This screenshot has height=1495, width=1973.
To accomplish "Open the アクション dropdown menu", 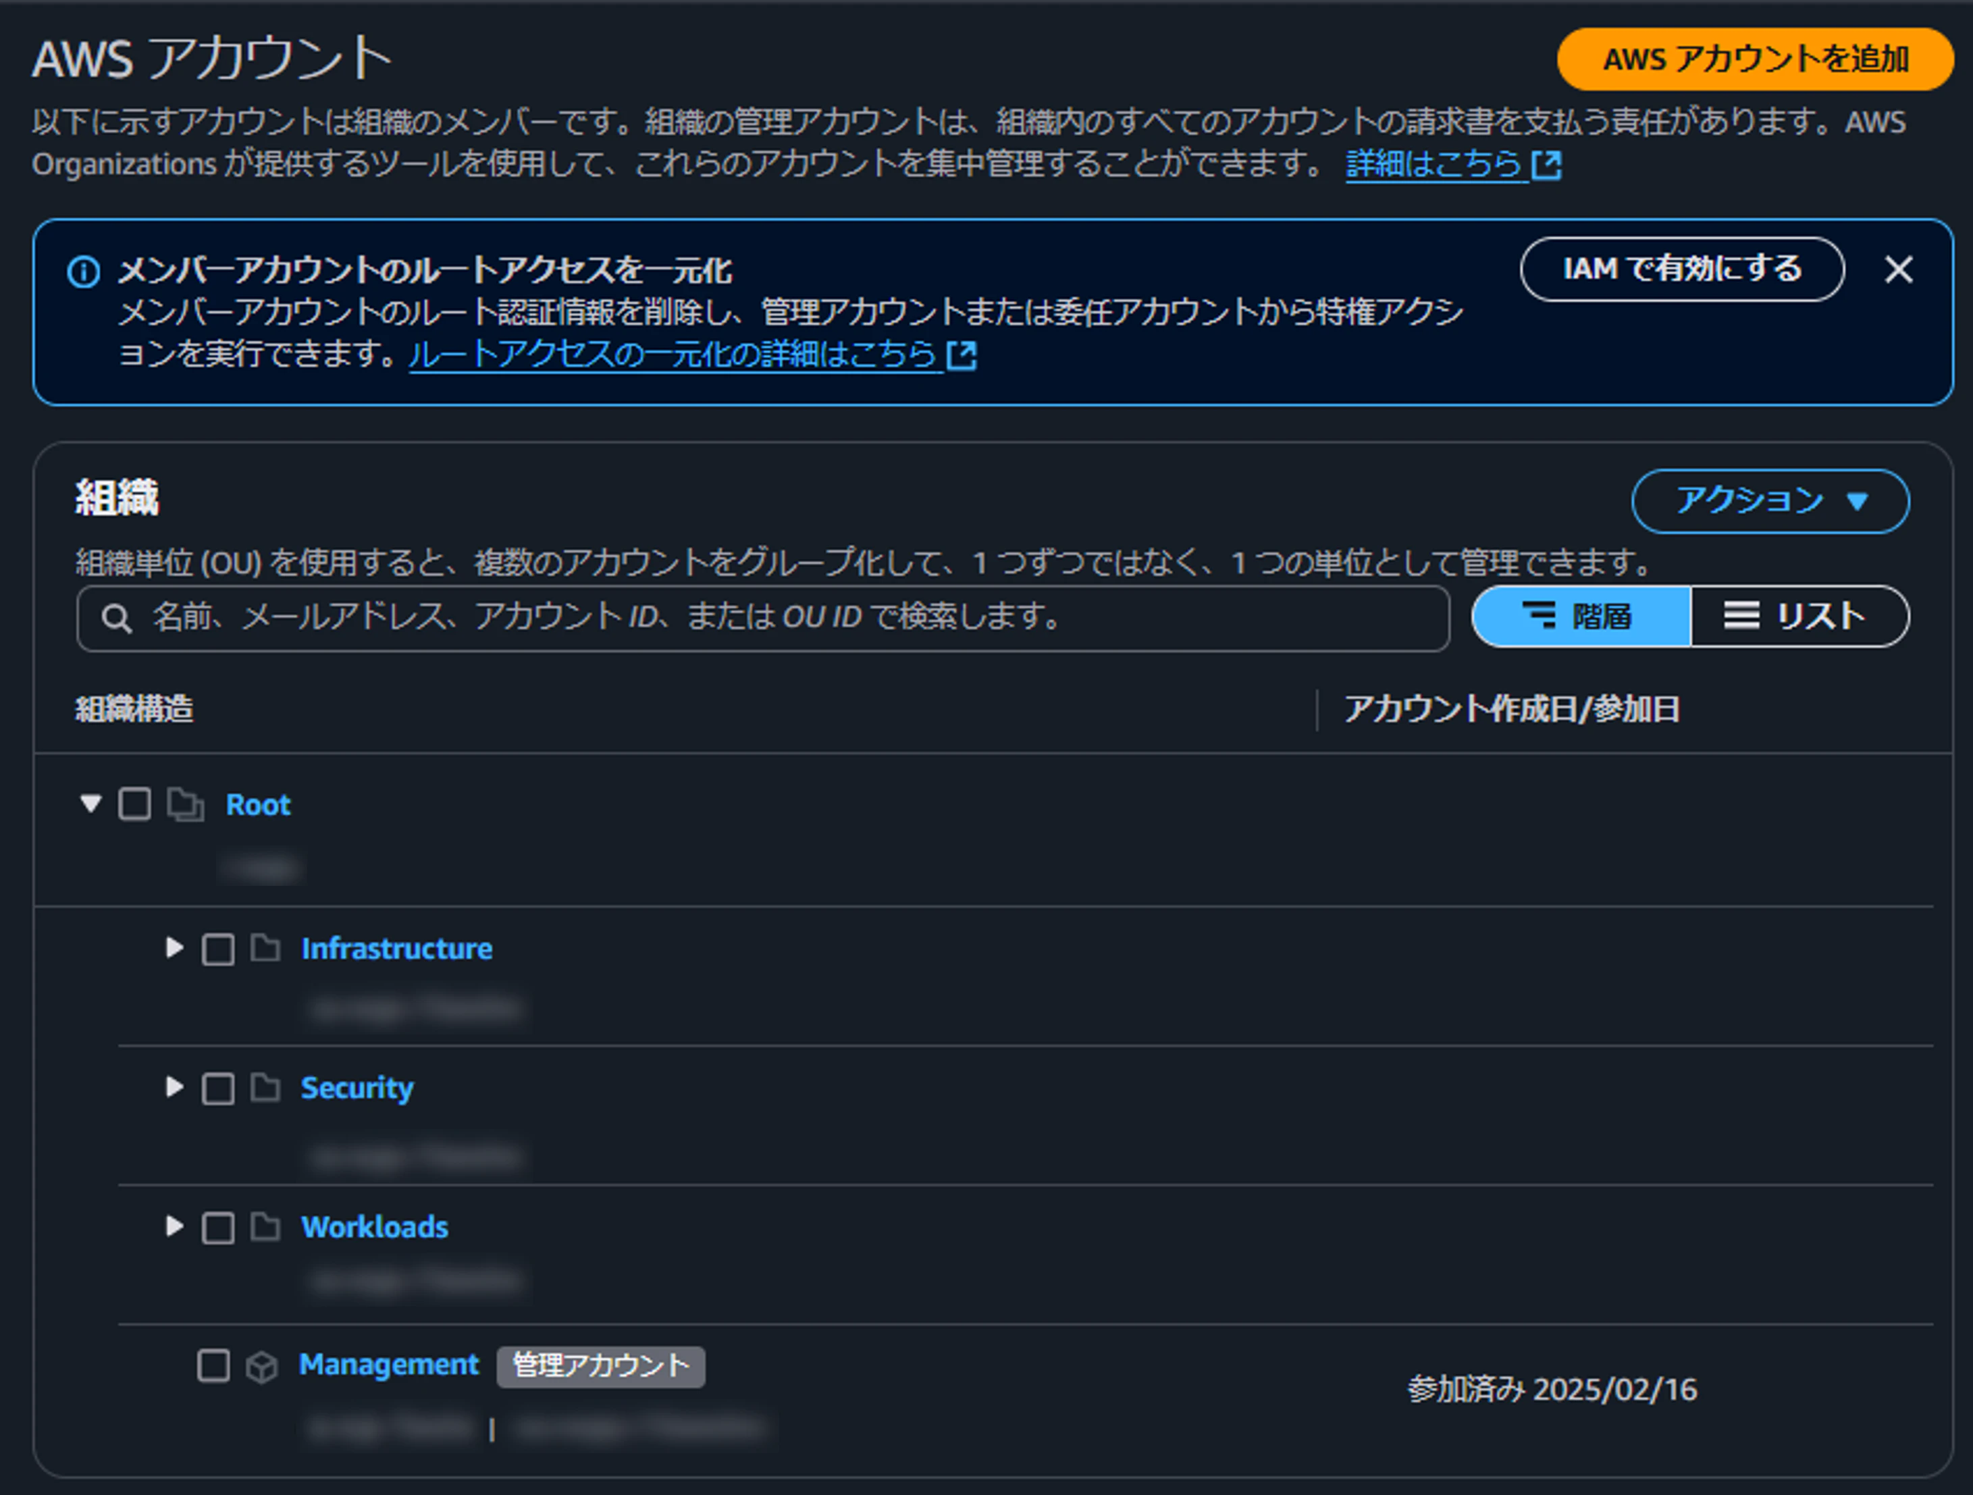I will pos(1770,501).
